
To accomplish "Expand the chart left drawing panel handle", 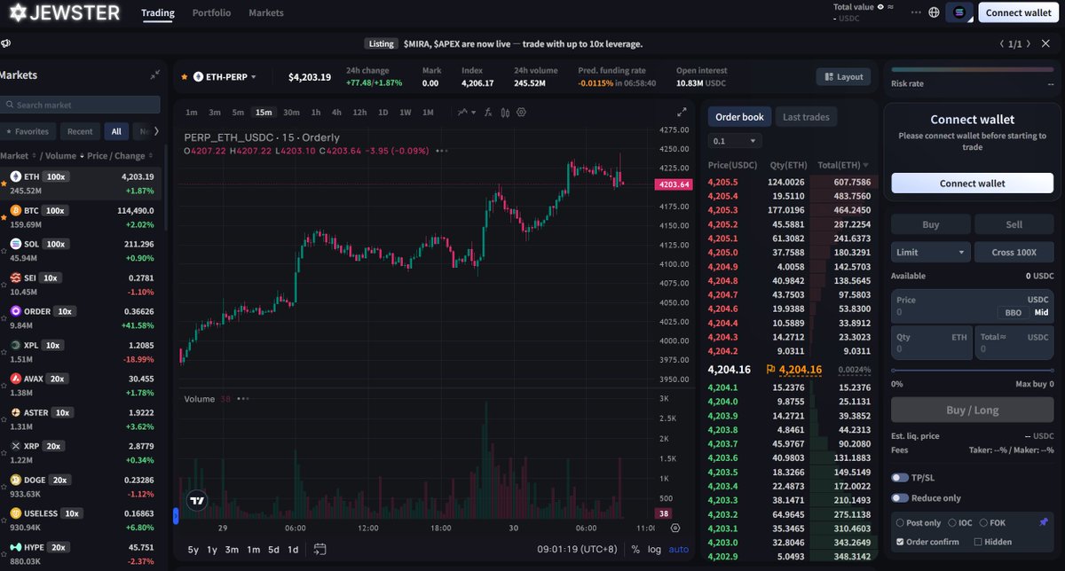I will tap(176, 516).
